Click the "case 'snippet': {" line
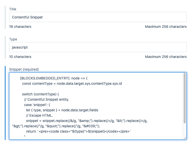193x146 pixels. [37, 105]
